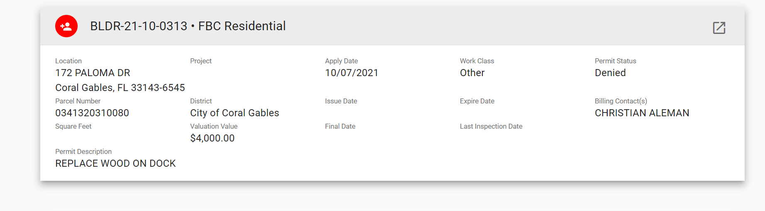Select billing contact CHRISTIAN ALEMAN
765x211 pixels.
(x=642, y=113)
